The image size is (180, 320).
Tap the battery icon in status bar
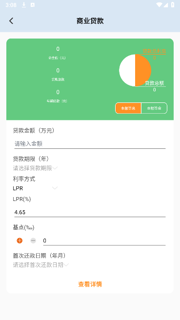[x=173, y=5]
